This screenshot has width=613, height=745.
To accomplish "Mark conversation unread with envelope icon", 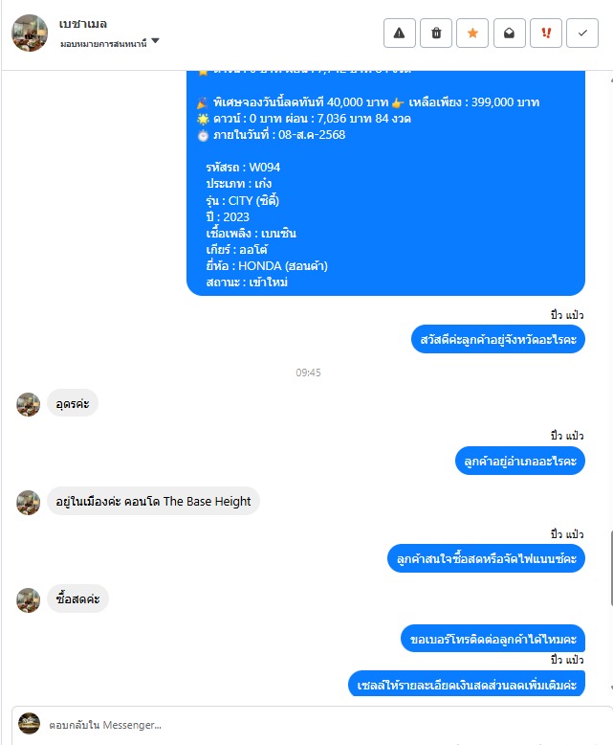I will click(x=510, y=34).
